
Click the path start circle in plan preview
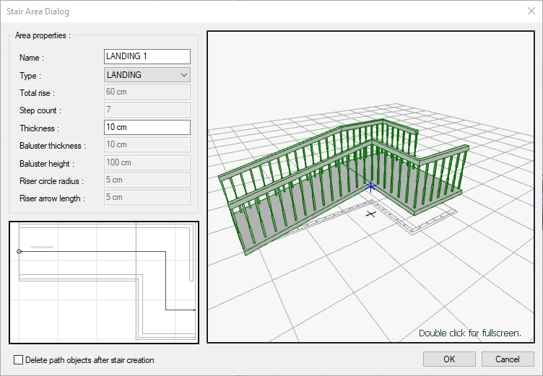click(19, 251)
